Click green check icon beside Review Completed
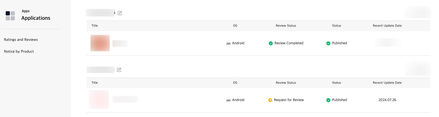The image size is (439, 117). [270, 43]
